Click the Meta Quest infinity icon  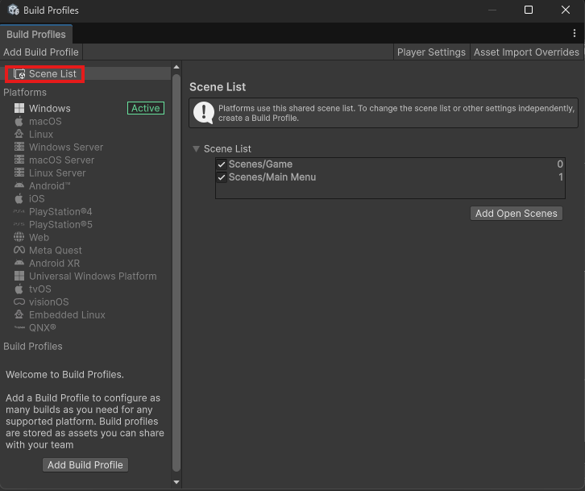coord(19,250)
